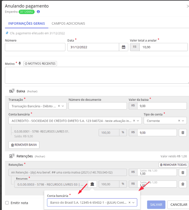Screen dimensions: 189x210
Task: Click the Remover Baixa button
Action: click(24, 145)
